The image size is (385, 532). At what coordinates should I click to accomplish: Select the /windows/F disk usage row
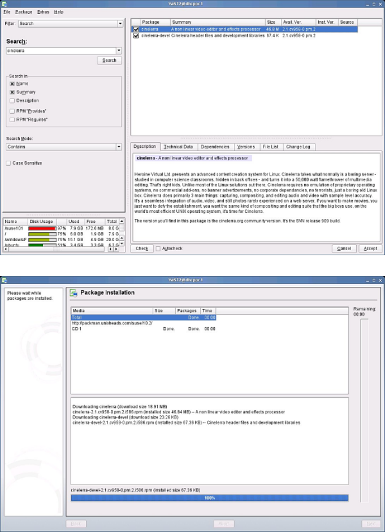click(x=62, y=239)
